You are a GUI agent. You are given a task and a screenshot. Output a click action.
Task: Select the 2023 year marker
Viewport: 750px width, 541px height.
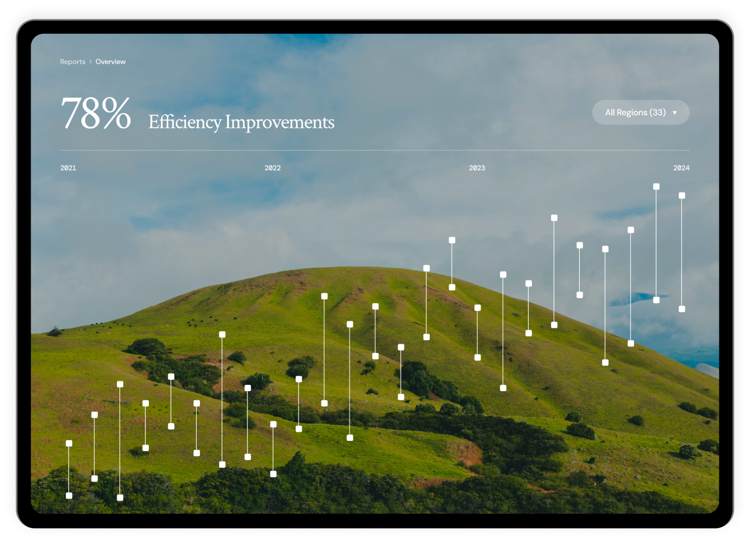[477, 168]
